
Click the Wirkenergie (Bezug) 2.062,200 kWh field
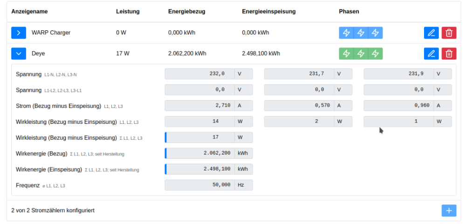pos(200,153)
